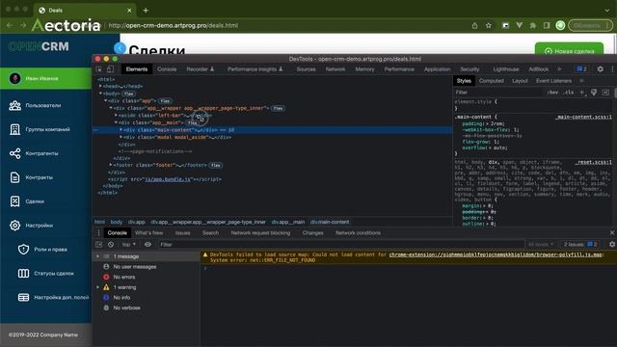Expand the footer element node

point(111,165)
